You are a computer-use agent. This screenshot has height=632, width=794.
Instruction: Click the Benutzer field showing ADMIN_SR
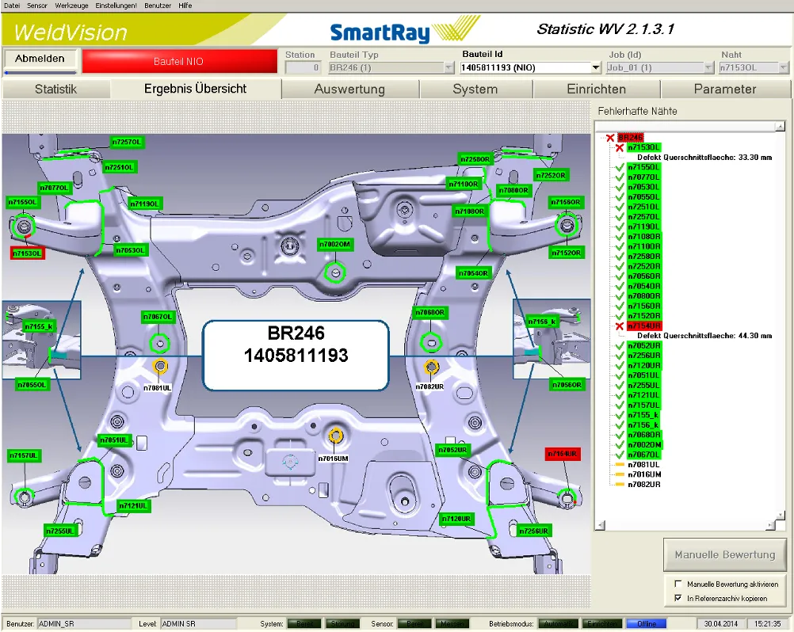84,623
